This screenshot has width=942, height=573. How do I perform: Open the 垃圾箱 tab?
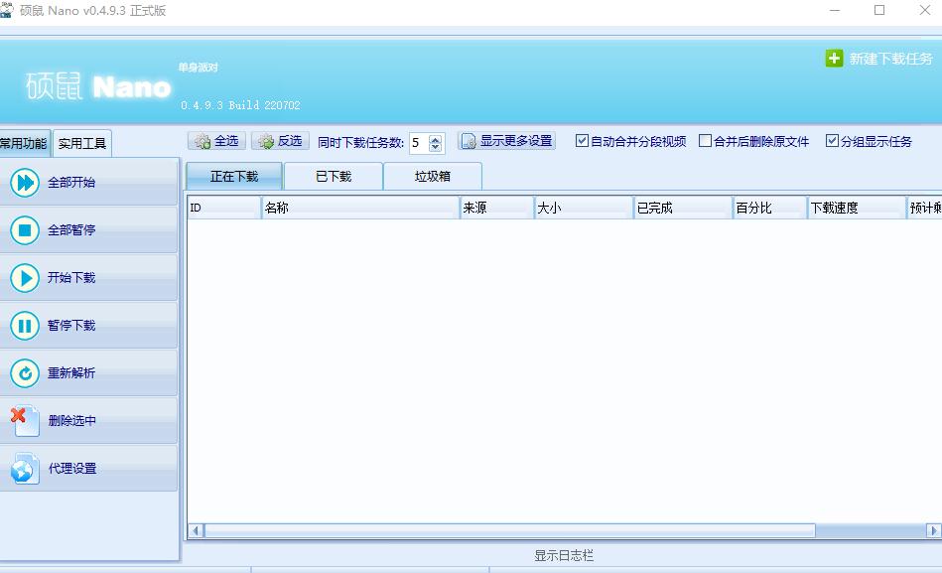click(433, 177)
